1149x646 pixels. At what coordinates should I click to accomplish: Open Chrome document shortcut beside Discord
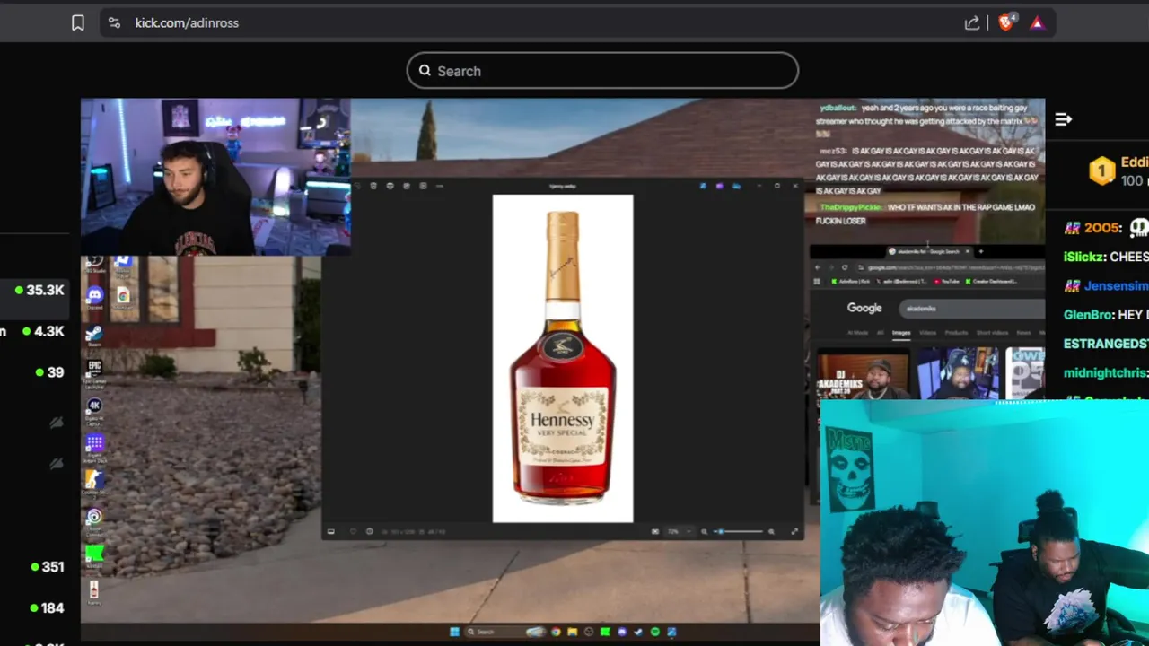pyautogui.click(x=123, y=297)
